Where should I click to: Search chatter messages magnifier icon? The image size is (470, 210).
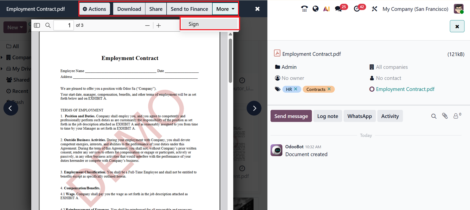pos(434,116)
